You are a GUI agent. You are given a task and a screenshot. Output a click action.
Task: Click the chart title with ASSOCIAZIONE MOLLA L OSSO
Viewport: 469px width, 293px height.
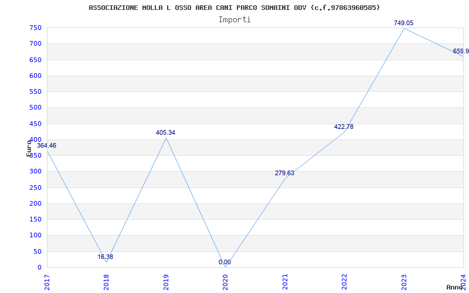235,8
